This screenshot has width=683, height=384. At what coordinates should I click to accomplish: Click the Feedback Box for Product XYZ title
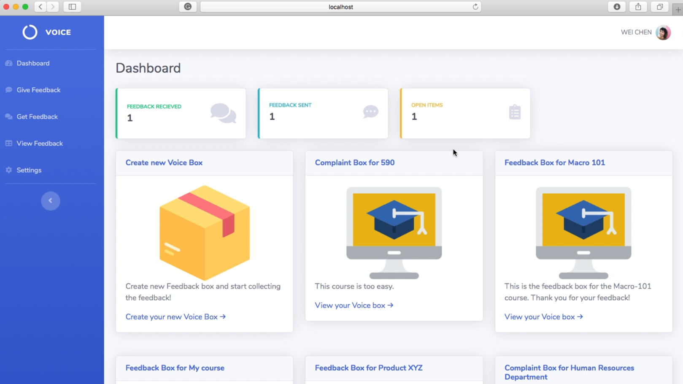click(x=369, y=368)
